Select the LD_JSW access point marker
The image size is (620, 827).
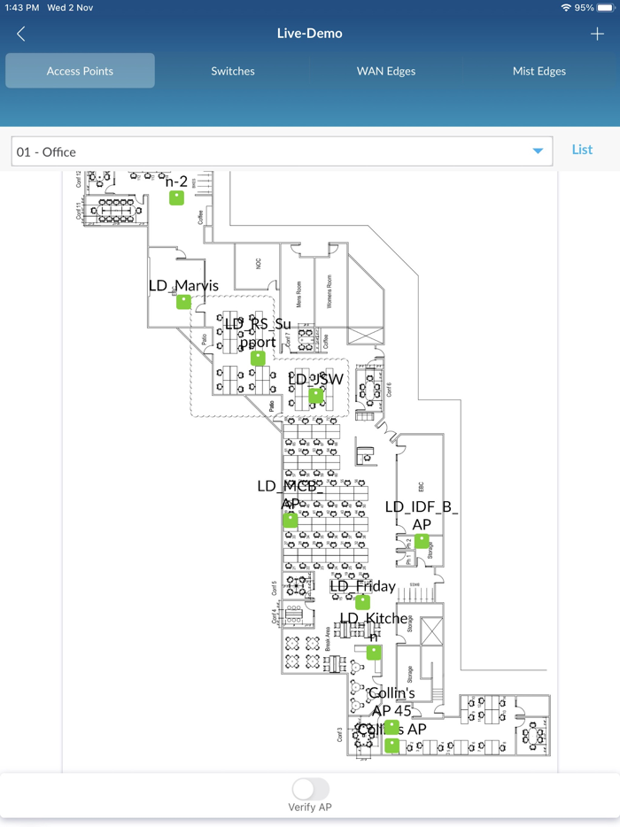[x=315, y=395]
